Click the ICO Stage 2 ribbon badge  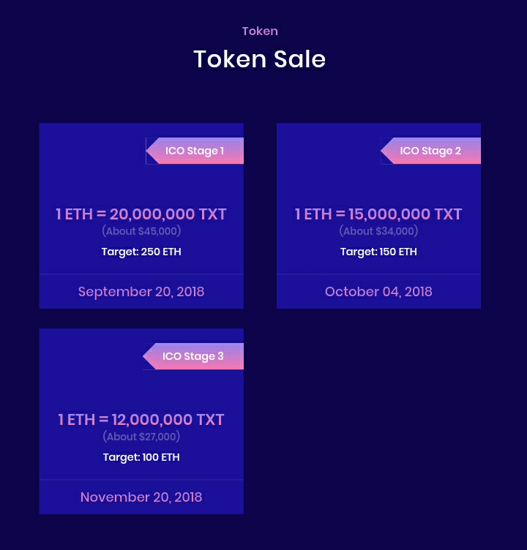(x=431, y=151)
